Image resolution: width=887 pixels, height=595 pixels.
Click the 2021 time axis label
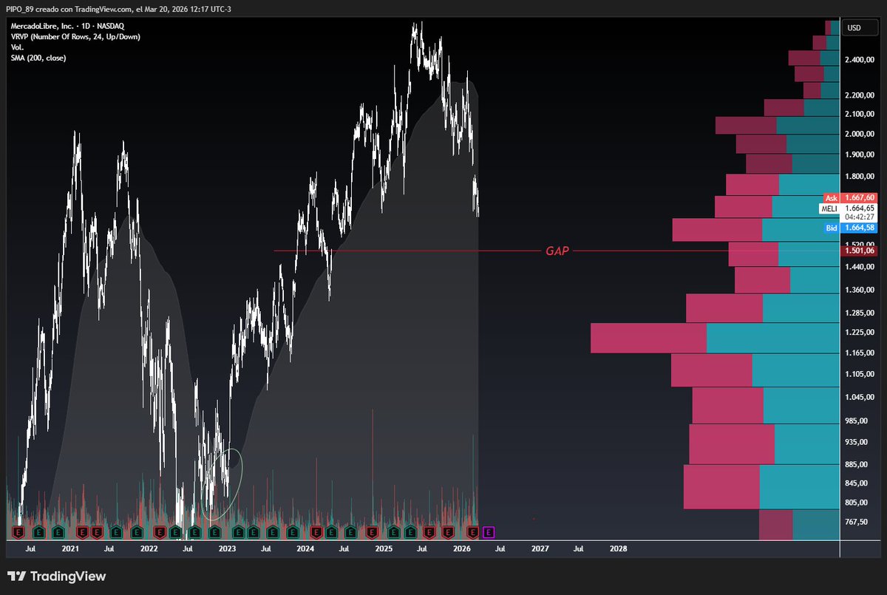pyautogui.click(x=70, y=549)
